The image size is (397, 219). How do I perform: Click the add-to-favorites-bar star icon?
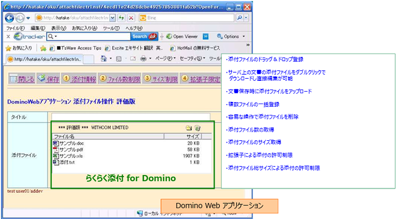click(x=43, y=48)
